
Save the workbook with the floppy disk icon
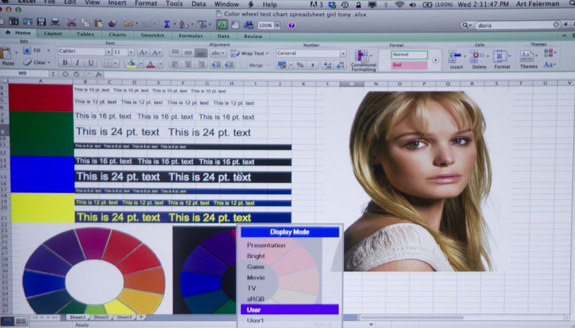pyautogui.click(x=41, y=22)
